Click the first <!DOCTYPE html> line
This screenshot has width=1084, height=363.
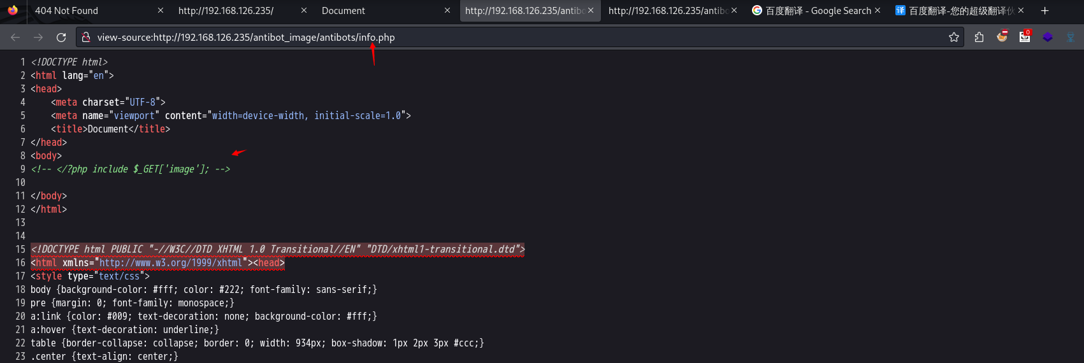point(69,62)
